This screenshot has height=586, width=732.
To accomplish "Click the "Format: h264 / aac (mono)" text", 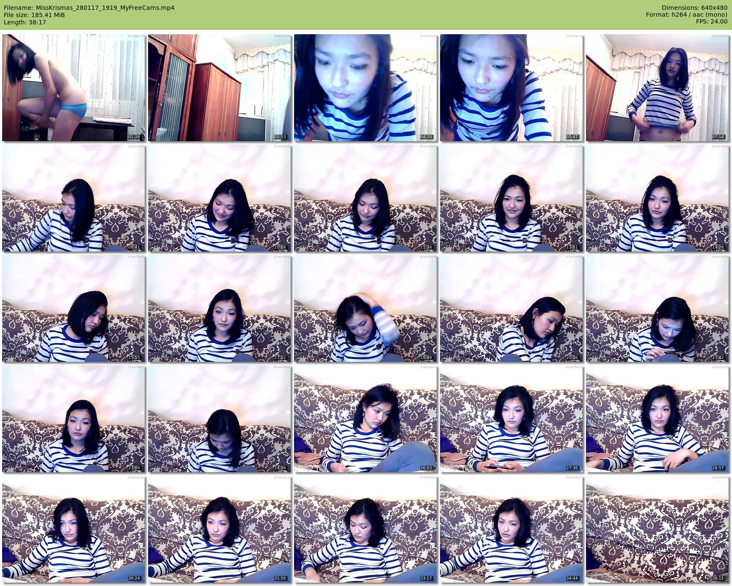I will (x=687, y=15).
